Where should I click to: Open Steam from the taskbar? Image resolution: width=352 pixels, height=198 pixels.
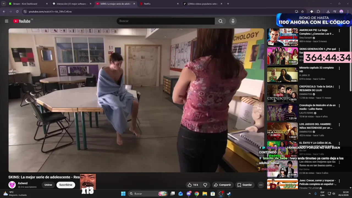click(229, 194)
